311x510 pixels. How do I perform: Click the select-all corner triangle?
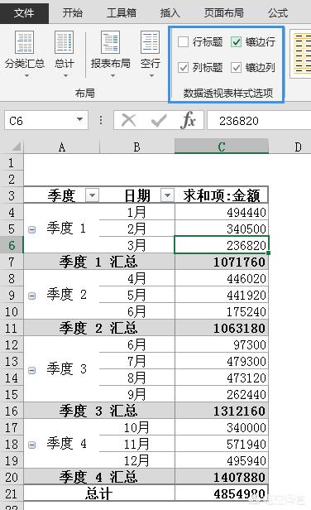click(16, 147)
